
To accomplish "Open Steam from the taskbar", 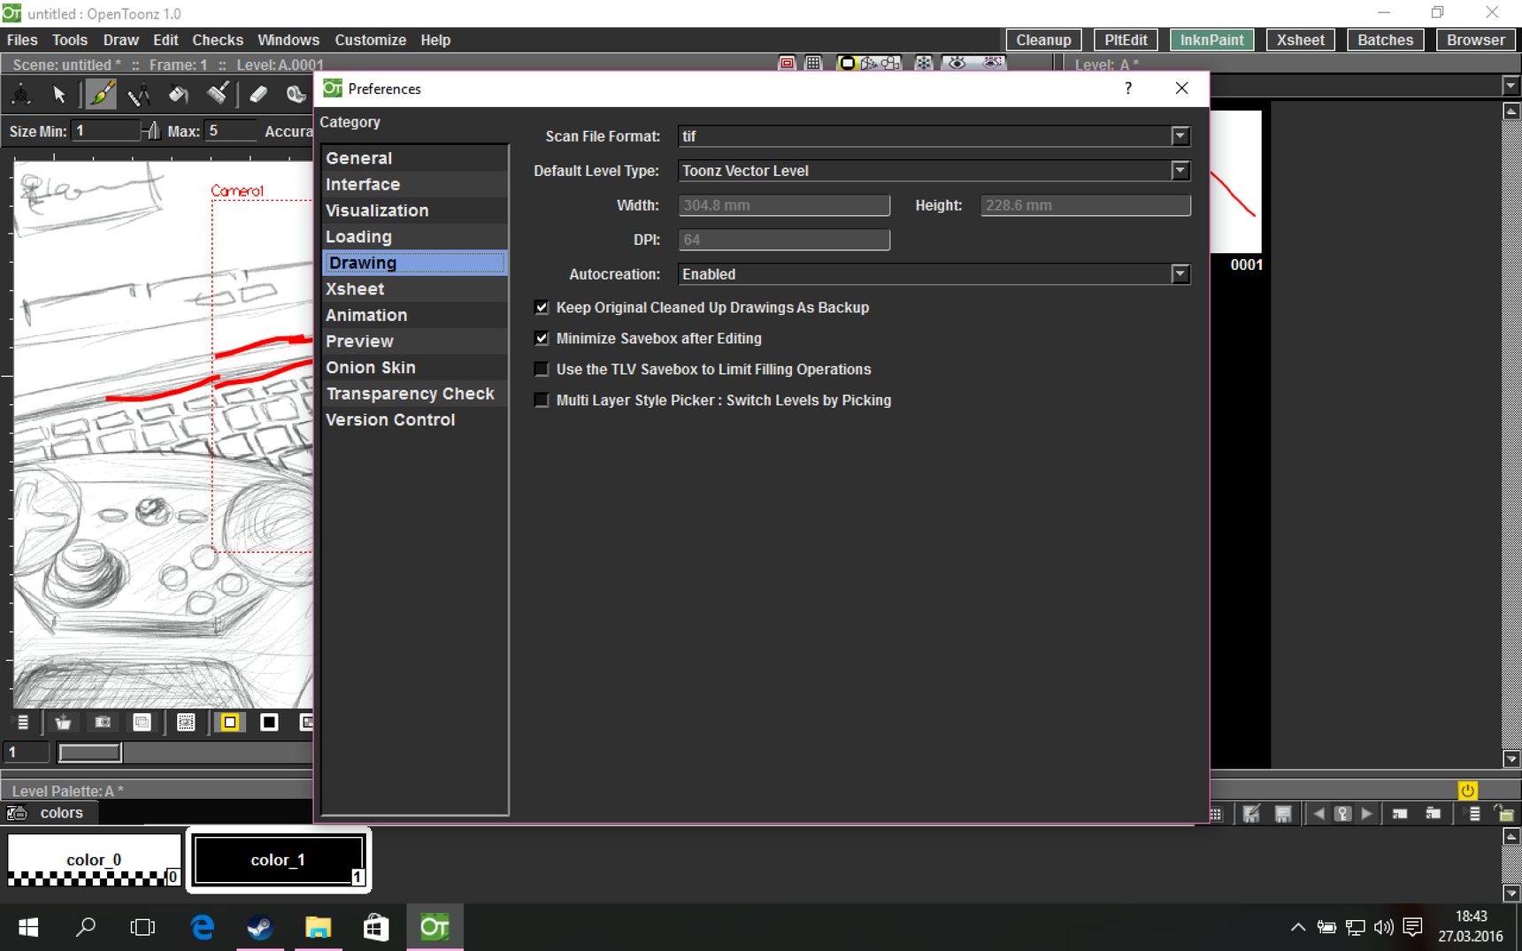I will pyautogui.click(x=259, y=927).
